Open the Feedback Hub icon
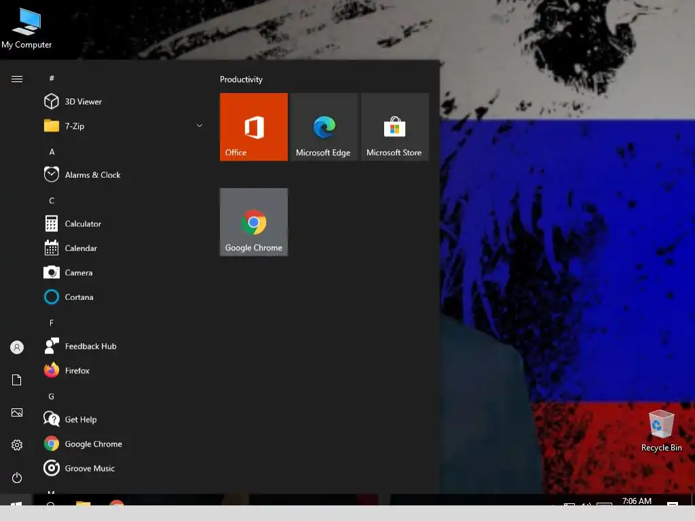This screenshot has width=695, height=521. point(52,346)
